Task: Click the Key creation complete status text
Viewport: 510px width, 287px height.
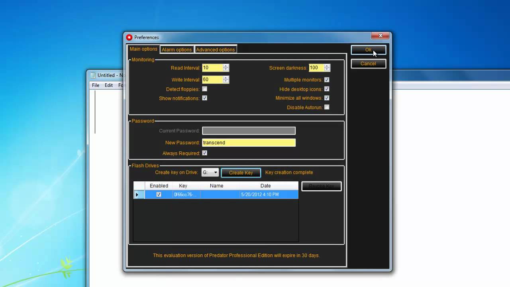Action: [289, 173]
